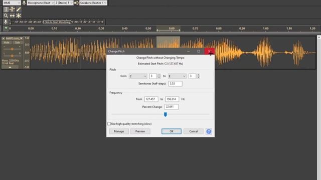Close the audio track with X
321x180 pixels.
click(x=4, y=38)
